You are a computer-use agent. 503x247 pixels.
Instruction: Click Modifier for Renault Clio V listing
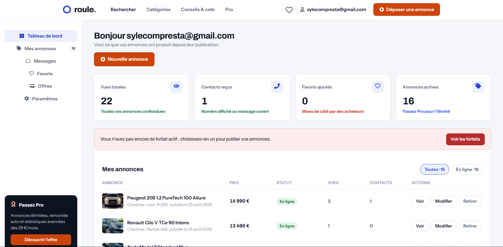[444, 226]
